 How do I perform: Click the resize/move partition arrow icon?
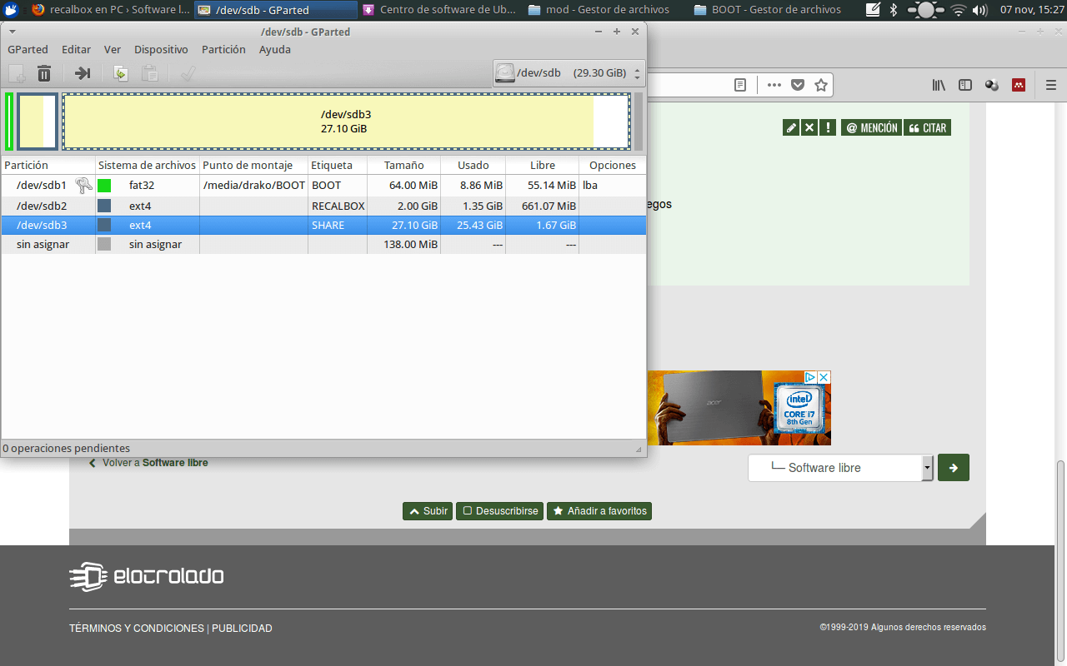pos(83,73)
